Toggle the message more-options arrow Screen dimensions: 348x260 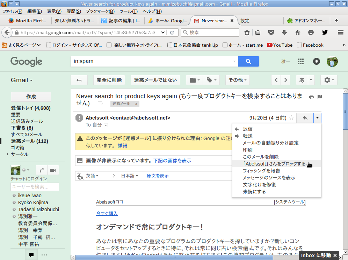tap(317, 118)
